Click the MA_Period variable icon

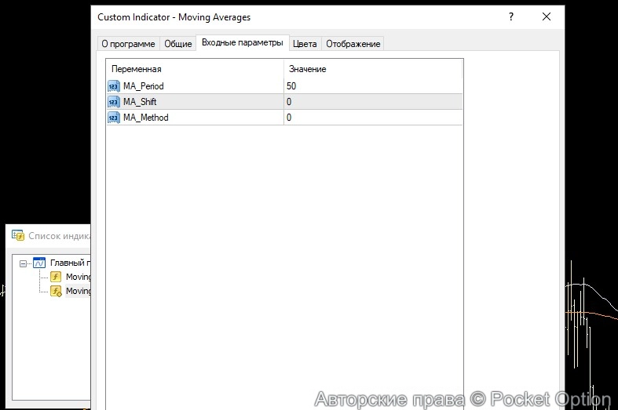[113, 86]
